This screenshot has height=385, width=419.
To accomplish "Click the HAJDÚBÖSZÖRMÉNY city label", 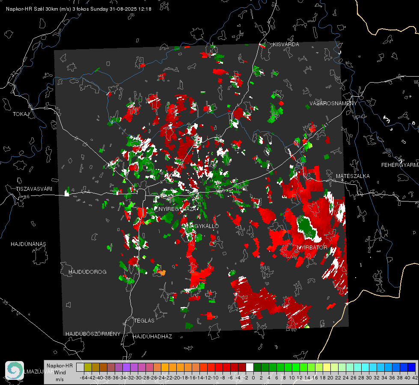I will pos(93,334).
